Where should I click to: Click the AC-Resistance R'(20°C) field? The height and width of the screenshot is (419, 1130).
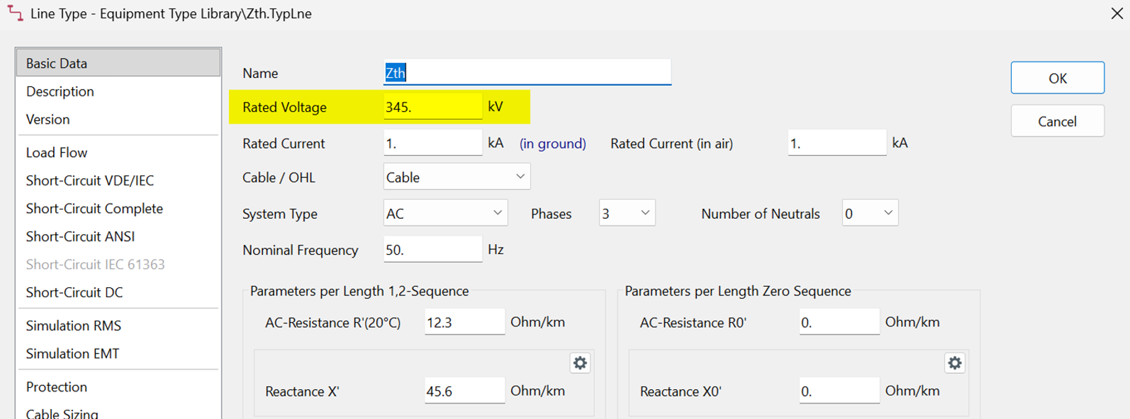pos(465,322)
